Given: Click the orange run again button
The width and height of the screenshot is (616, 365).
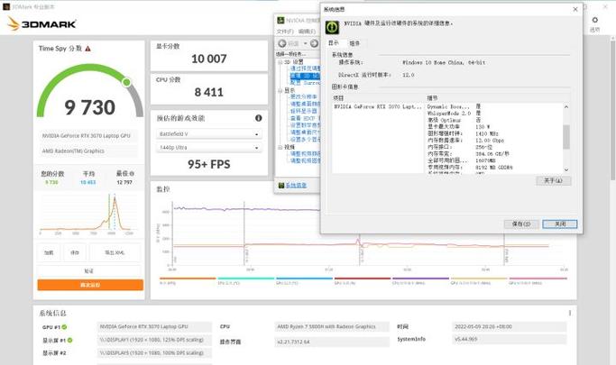Looking at the screenshot, I should pyautogui.click(x=90, y=285).
